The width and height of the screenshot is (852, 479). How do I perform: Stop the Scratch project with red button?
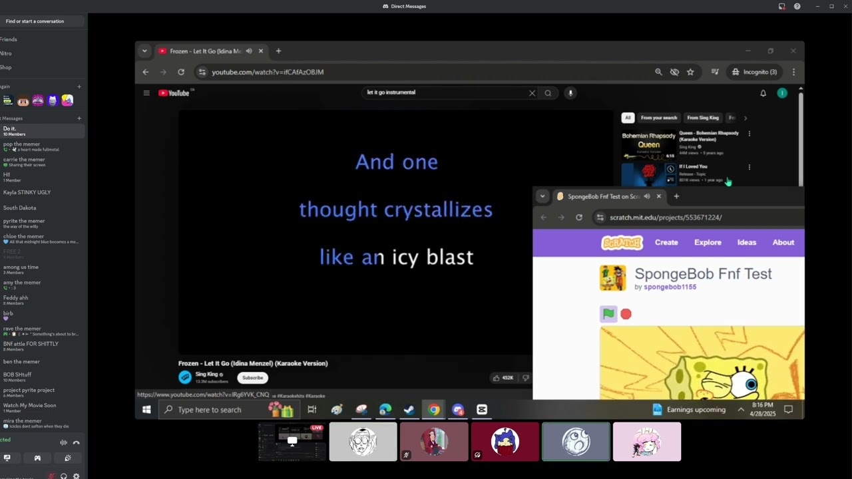(626, 314)
